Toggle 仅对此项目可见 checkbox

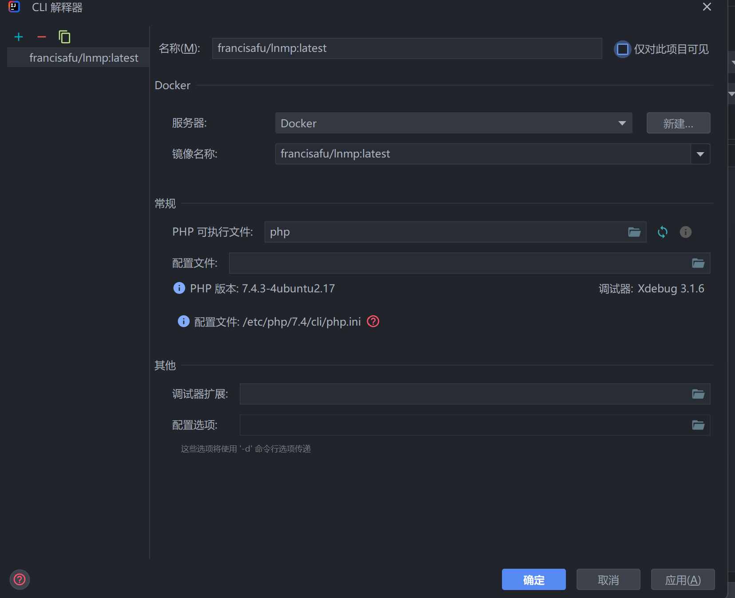tap(623, 49)
